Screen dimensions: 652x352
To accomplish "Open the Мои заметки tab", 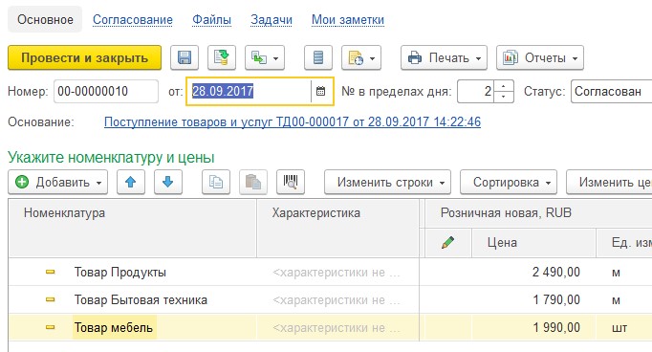I will [348, 19].
